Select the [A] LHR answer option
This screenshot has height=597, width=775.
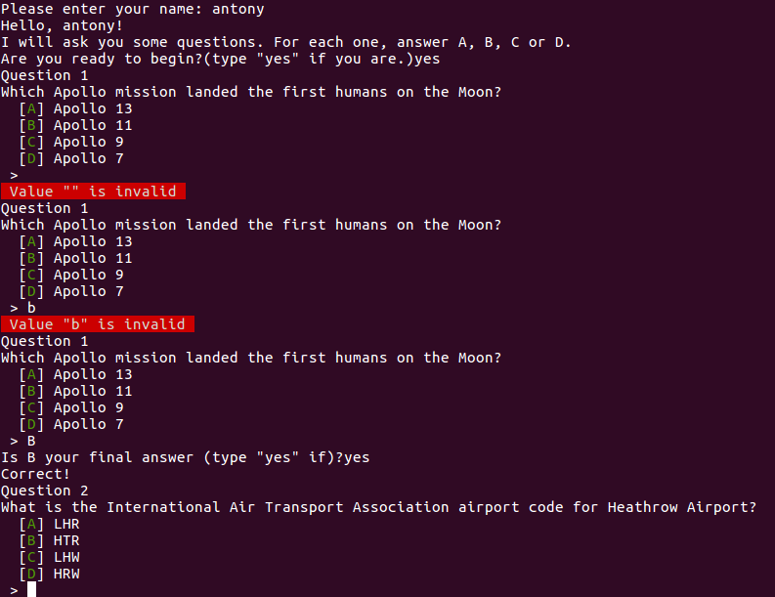point(49,524)
